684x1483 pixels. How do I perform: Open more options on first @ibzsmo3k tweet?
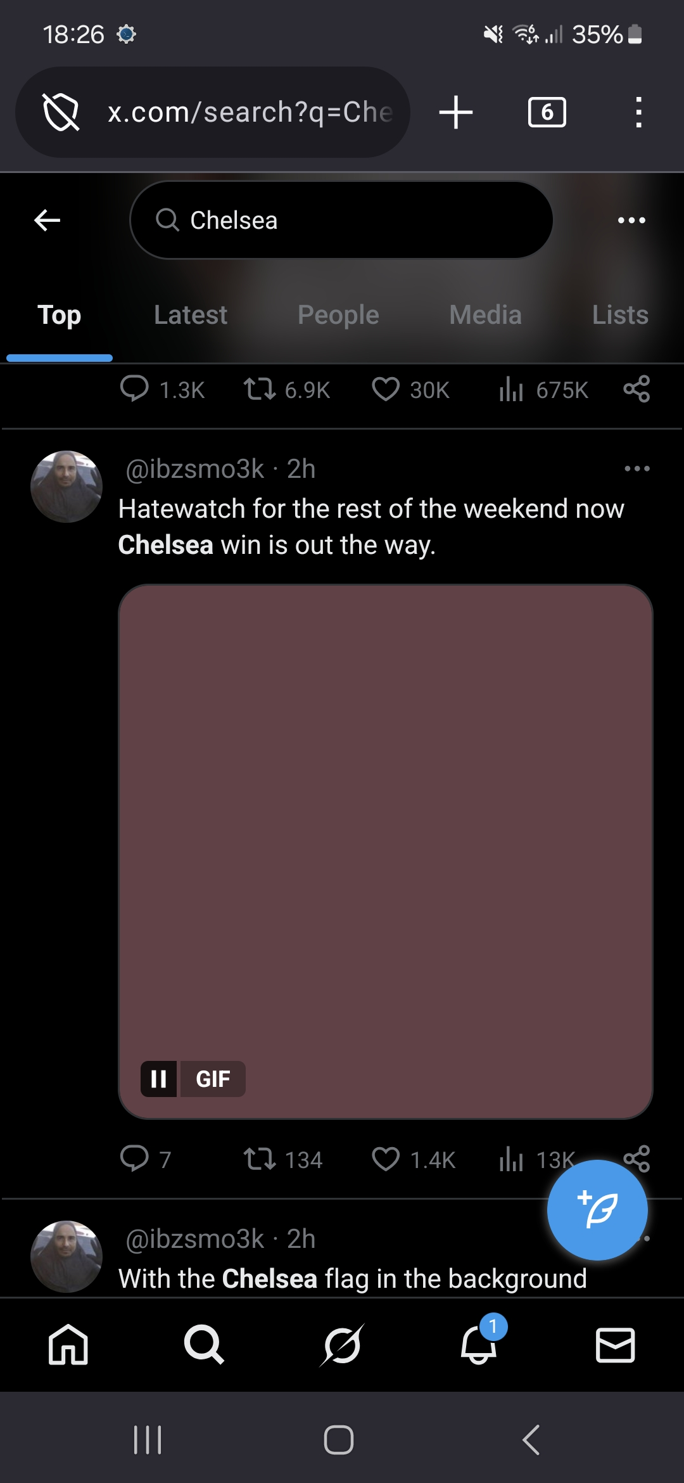click(636, 469)
